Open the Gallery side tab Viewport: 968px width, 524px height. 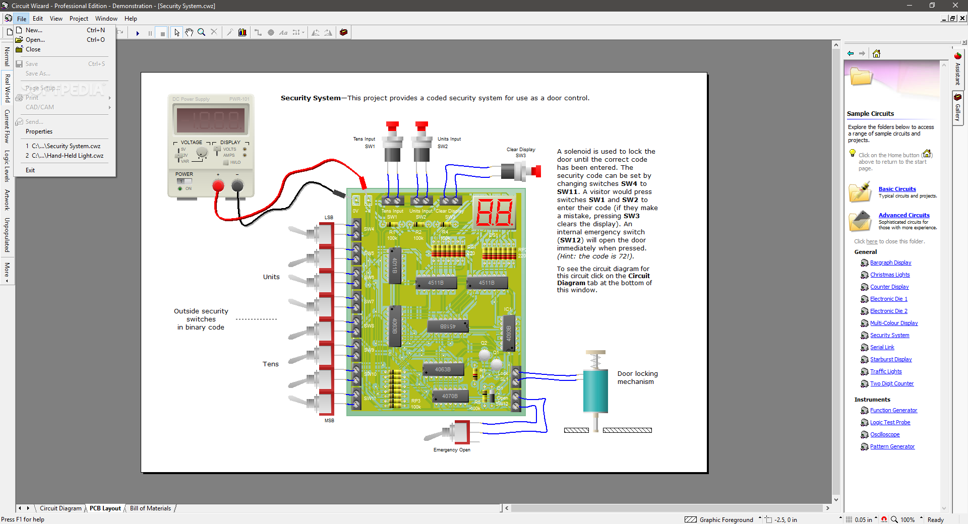[958, 108]
